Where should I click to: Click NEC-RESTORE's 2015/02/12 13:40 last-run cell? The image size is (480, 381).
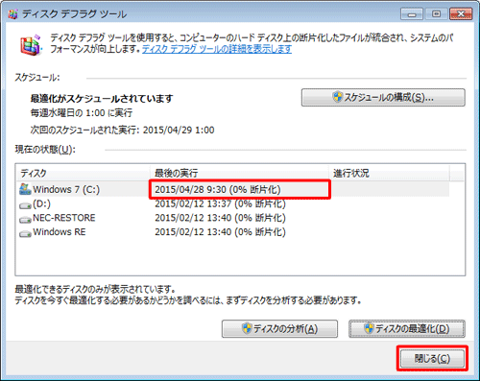(x=220, y=218)
